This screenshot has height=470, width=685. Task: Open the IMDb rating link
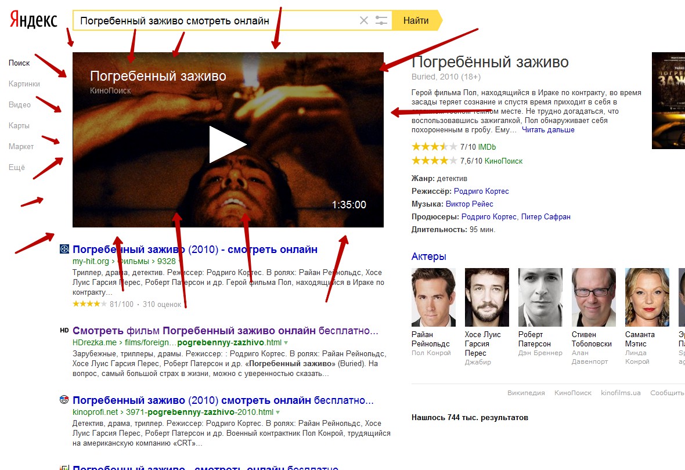(486, 147)
